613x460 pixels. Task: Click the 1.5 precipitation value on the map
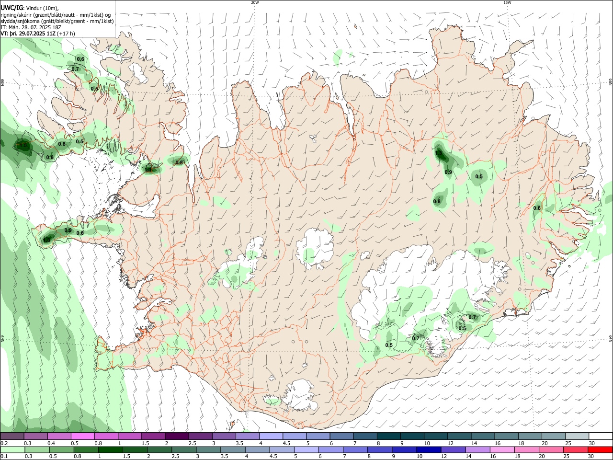(23, 145)
